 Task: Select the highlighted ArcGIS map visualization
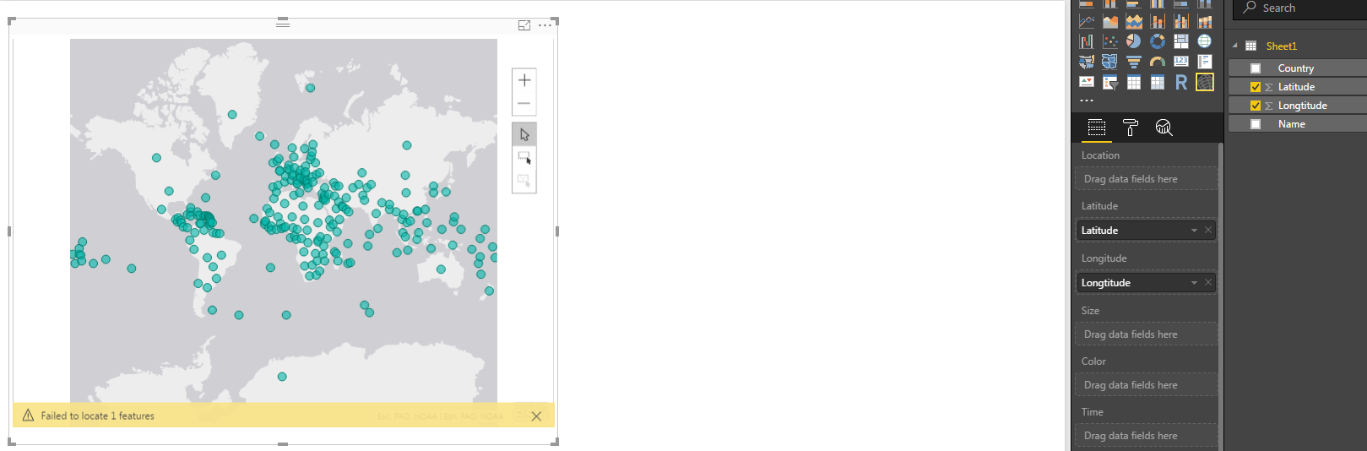coord(1205,82)
